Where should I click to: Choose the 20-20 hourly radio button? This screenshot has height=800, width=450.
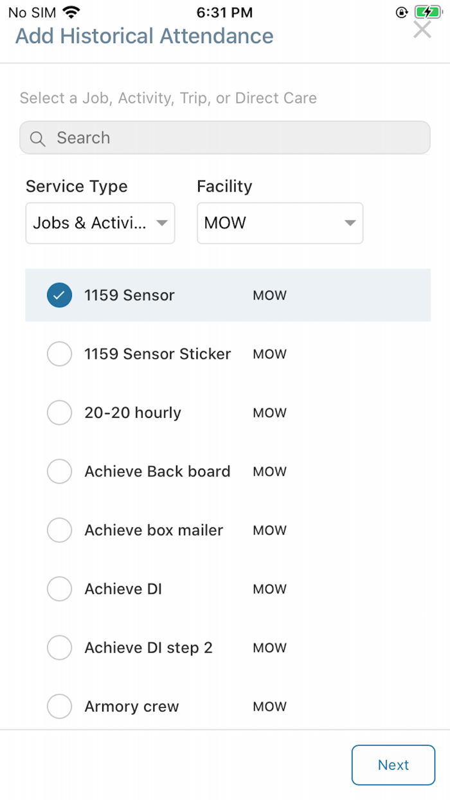60,413
